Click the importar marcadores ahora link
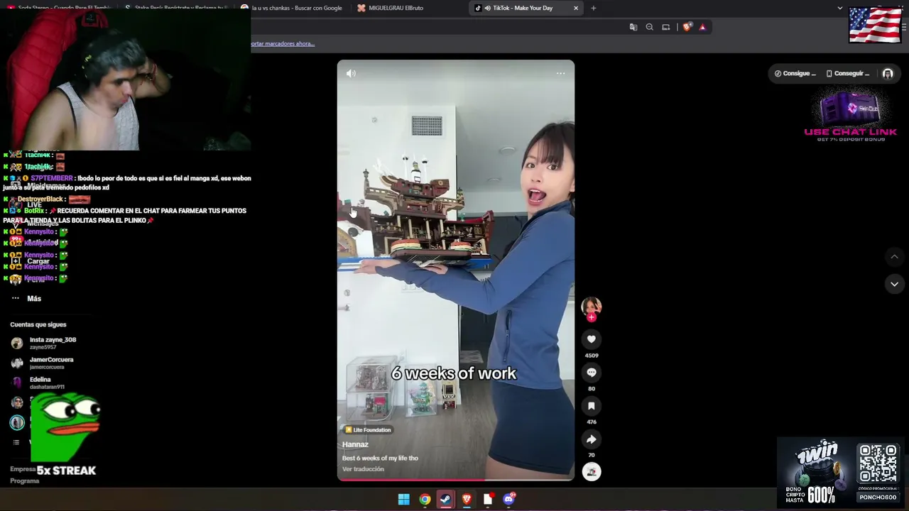 tap(282, 43)
